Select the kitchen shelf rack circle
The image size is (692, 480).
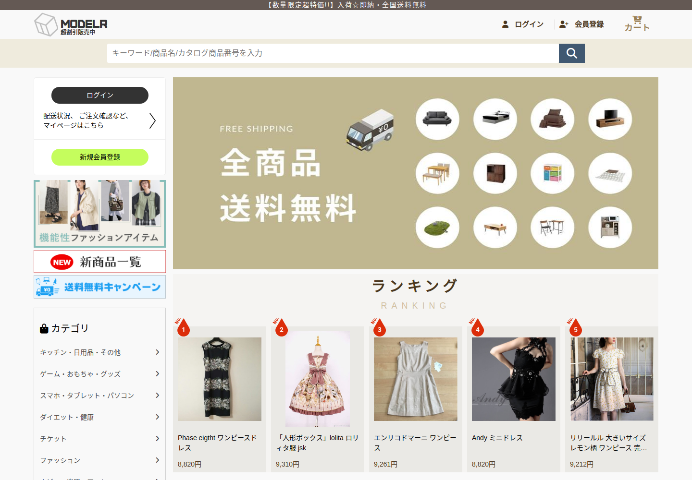click(610, 228)
